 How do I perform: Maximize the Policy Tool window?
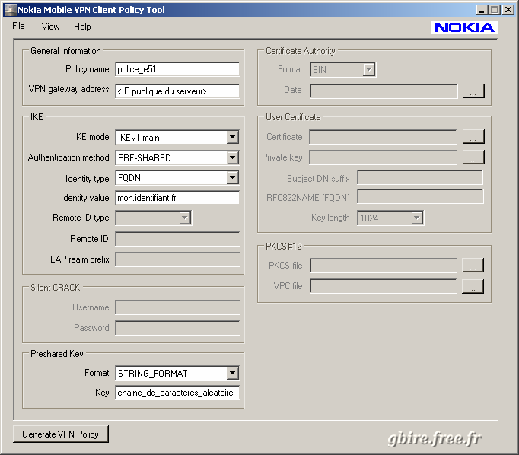pos(494,10)
